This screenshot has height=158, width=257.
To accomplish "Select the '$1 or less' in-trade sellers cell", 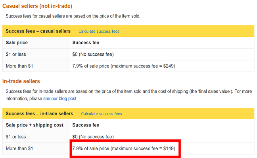I will point(16,137).
